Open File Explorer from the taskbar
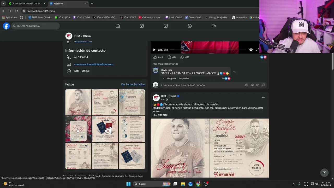This screenshot has width=334, height=188. click(x=183, y=184)
